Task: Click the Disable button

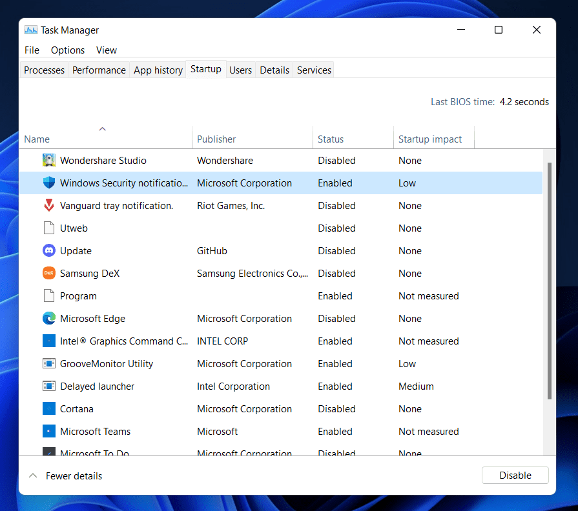Action: click(x=515, y=476)
